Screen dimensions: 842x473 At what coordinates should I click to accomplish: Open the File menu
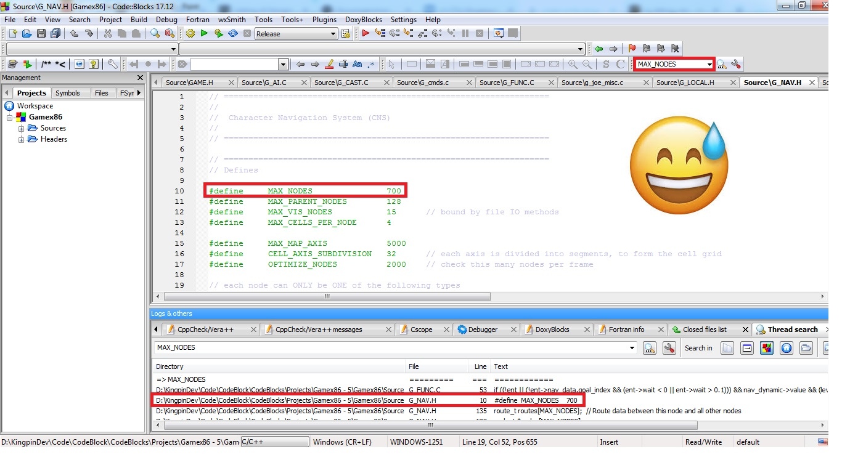[x=10, y=19]
